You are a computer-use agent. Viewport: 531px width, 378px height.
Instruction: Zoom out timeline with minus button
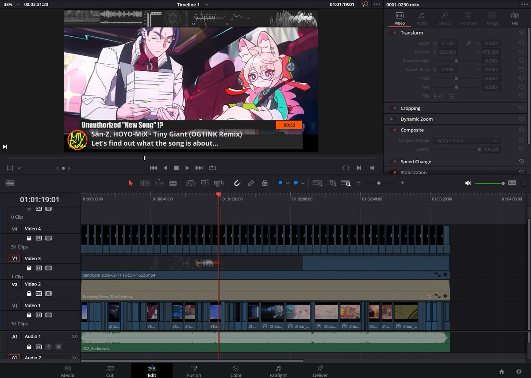pos(358,183)
